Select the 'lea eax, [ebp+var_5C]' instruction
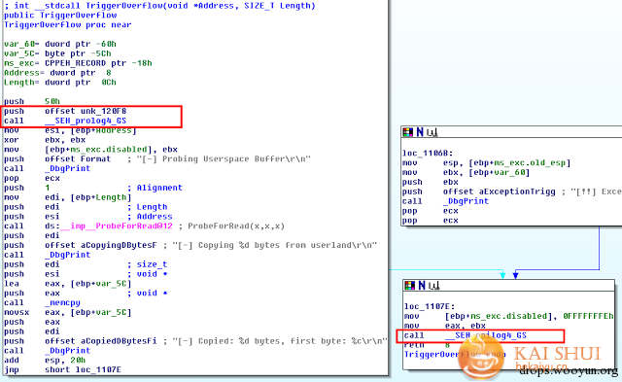The width and height of the screenshot is (622, 382). (67, 283)
